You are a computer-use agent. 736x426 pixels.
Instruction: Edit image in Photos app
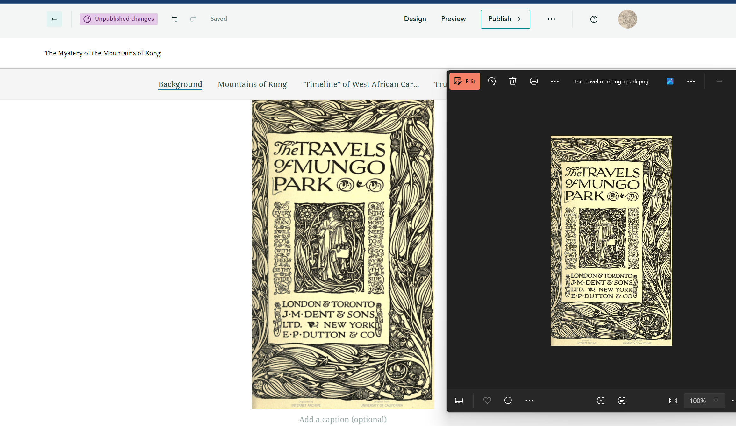(465, 81)
